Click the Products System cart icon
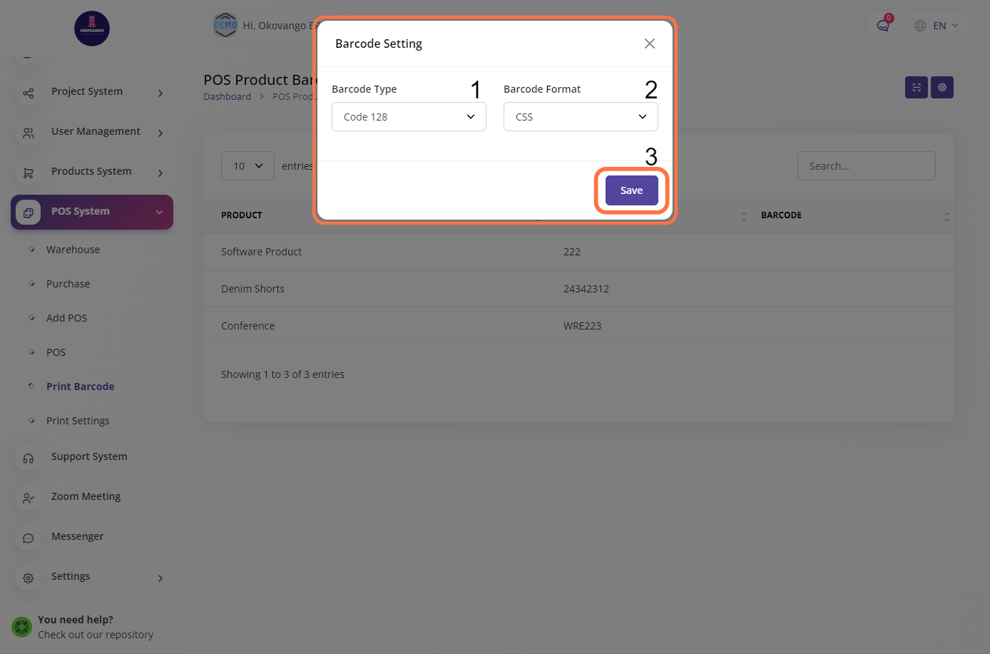The image size is (990, 654). click(x=29, y=173)
